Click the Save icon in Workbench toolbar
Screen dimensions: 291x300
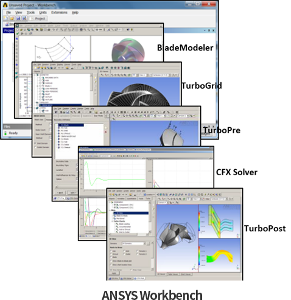(18, 18)
